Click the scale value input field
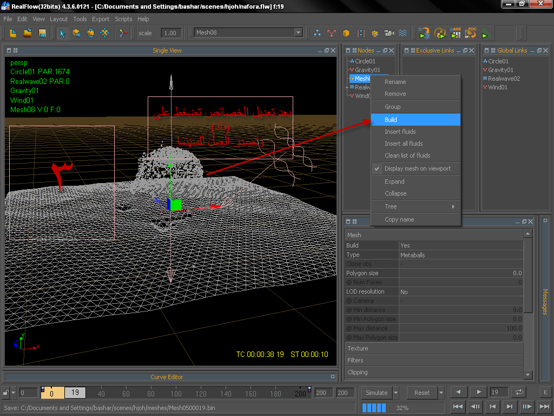 point(171,33)
